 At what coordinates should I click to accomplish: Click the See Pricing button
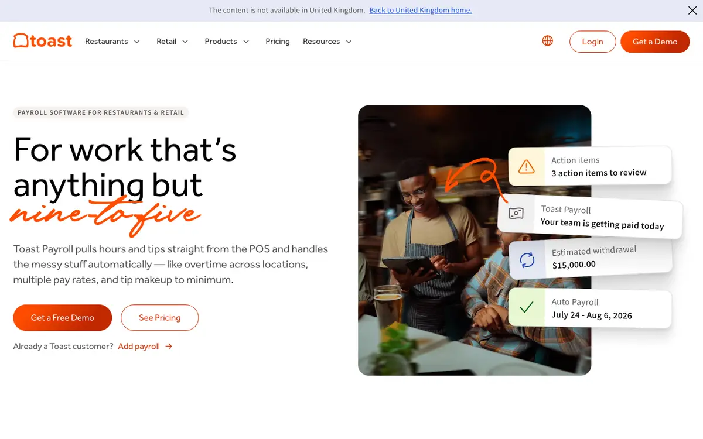[159, 317]
